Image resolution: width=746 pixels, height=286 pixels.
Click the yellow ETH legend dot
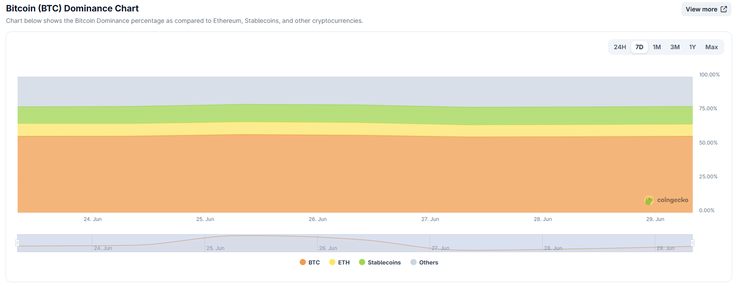pyautogui.click(x=332, y=262)
